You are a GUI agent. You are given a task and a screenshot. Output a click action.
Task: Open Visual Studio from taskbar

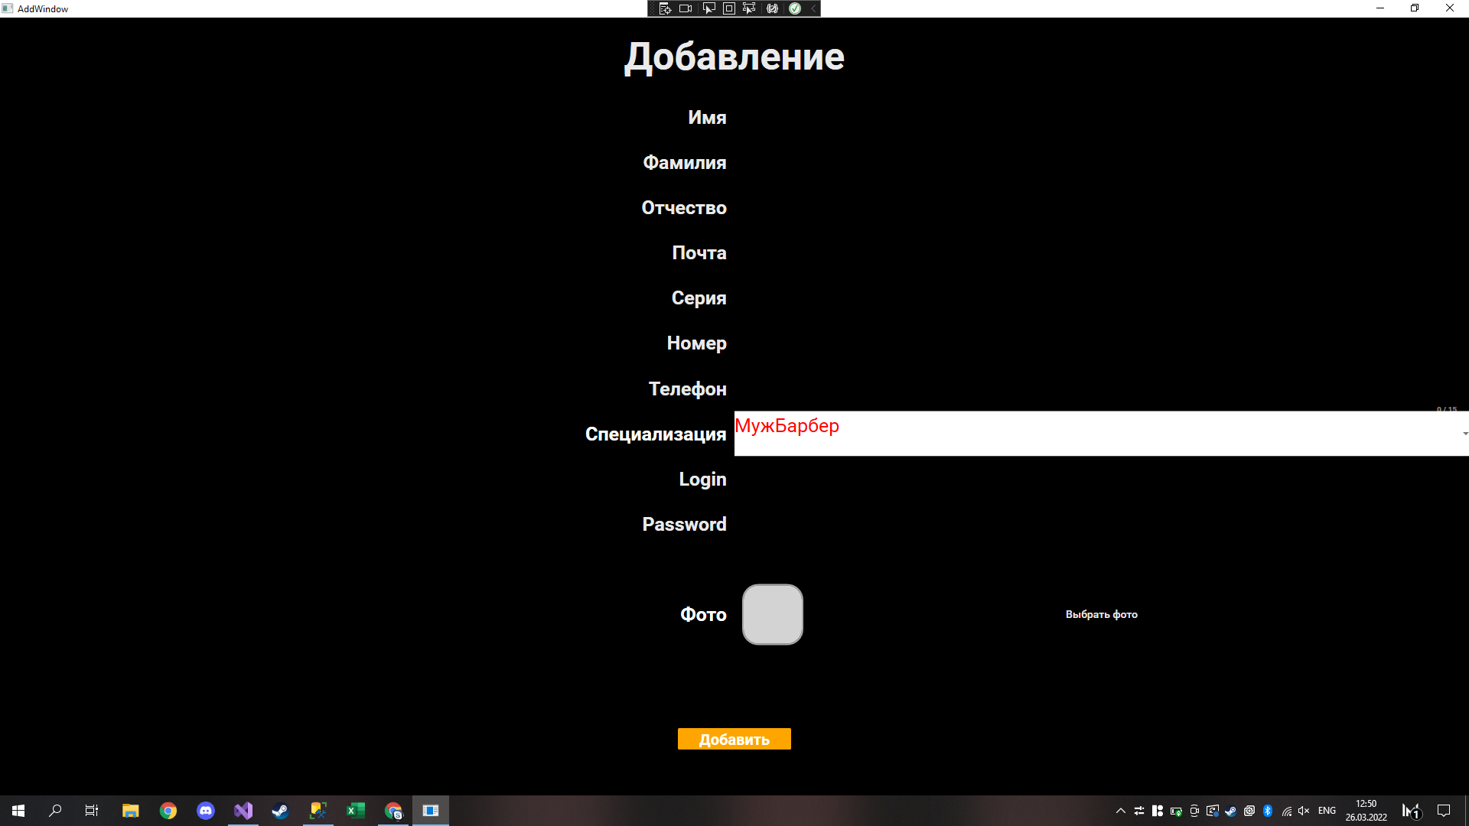tap(243, 811)
